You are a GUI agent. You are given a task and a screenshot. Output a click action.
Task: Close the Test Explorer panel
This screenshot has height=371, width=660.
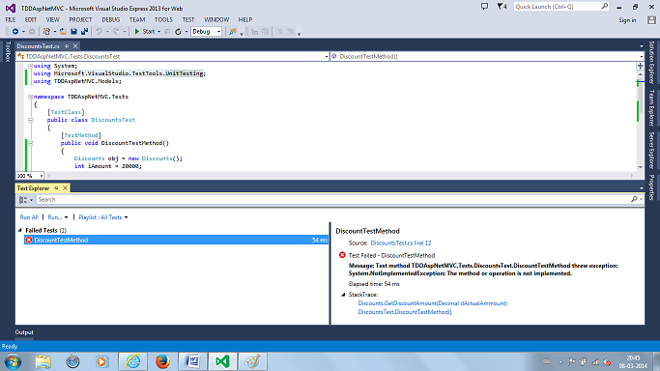(x=66, y=188)
